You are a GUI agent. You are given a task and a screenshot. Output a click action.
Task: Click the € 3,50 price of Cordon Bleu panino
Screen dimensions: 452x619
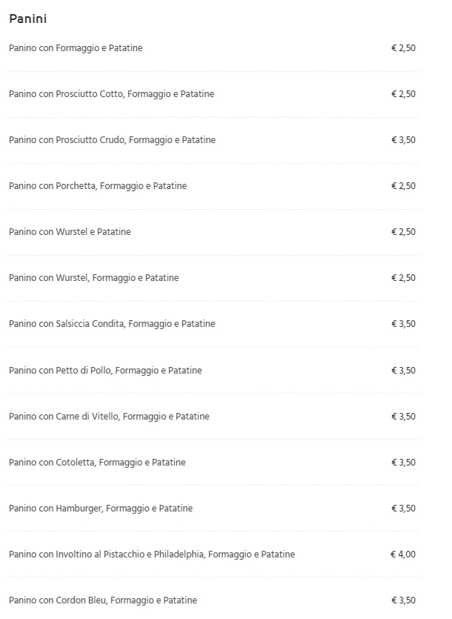(x=403, y=600)
